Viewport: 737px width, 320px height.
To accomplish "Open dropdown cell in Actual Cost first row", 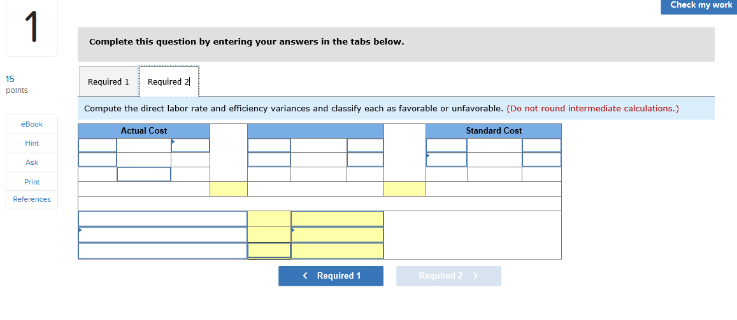I will click(190, 146).
